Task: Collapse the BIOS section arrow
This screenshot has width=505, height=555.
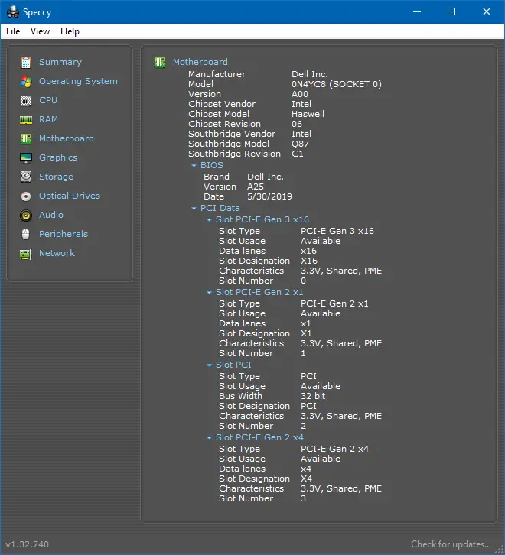Action: [194, 166]
